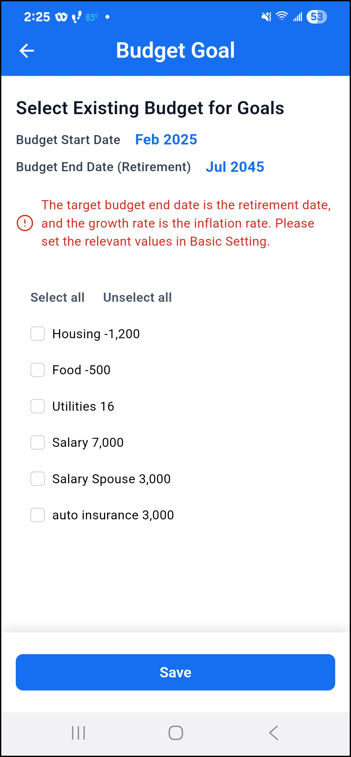Enable the auto insurance 3,000 checkbox
The width and height of the screenshot is (351, 757).
pyautogui.click(x=38, y=515)
